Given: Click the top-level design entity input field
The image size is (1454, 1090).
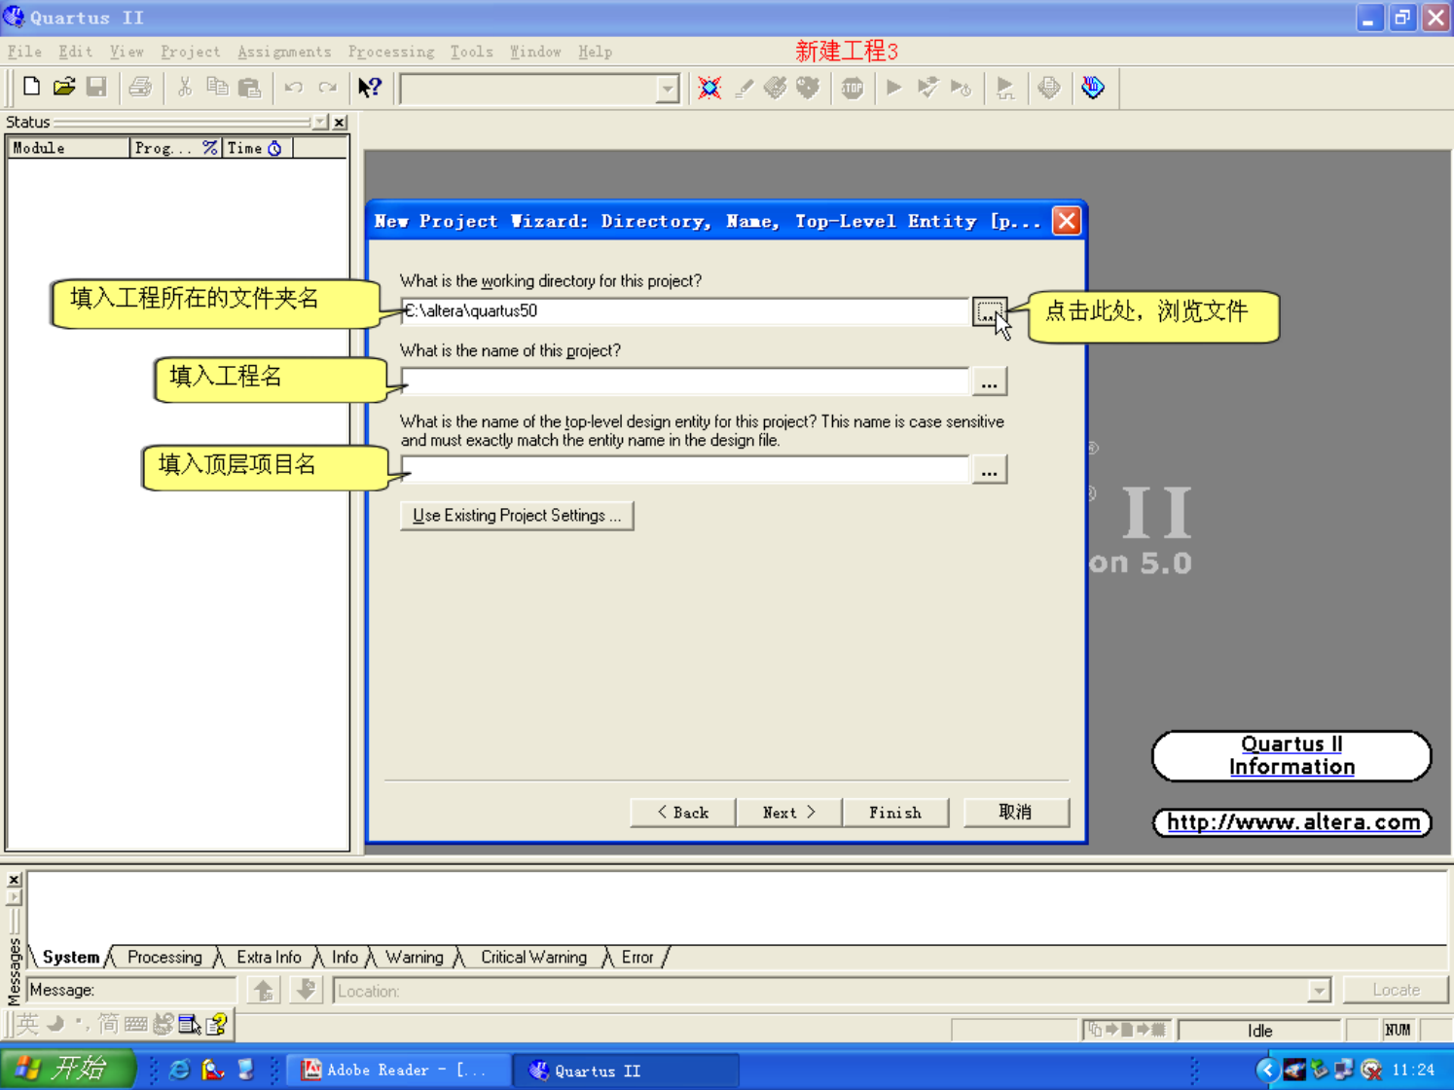Looking at the screenshot, I should (685, 469).
